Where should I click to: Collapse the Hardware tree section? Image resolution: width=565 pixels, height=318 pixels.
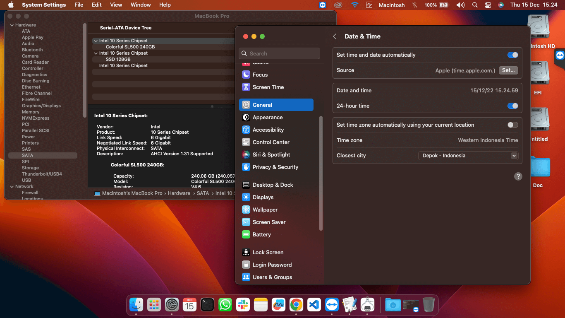click(12, 25)
